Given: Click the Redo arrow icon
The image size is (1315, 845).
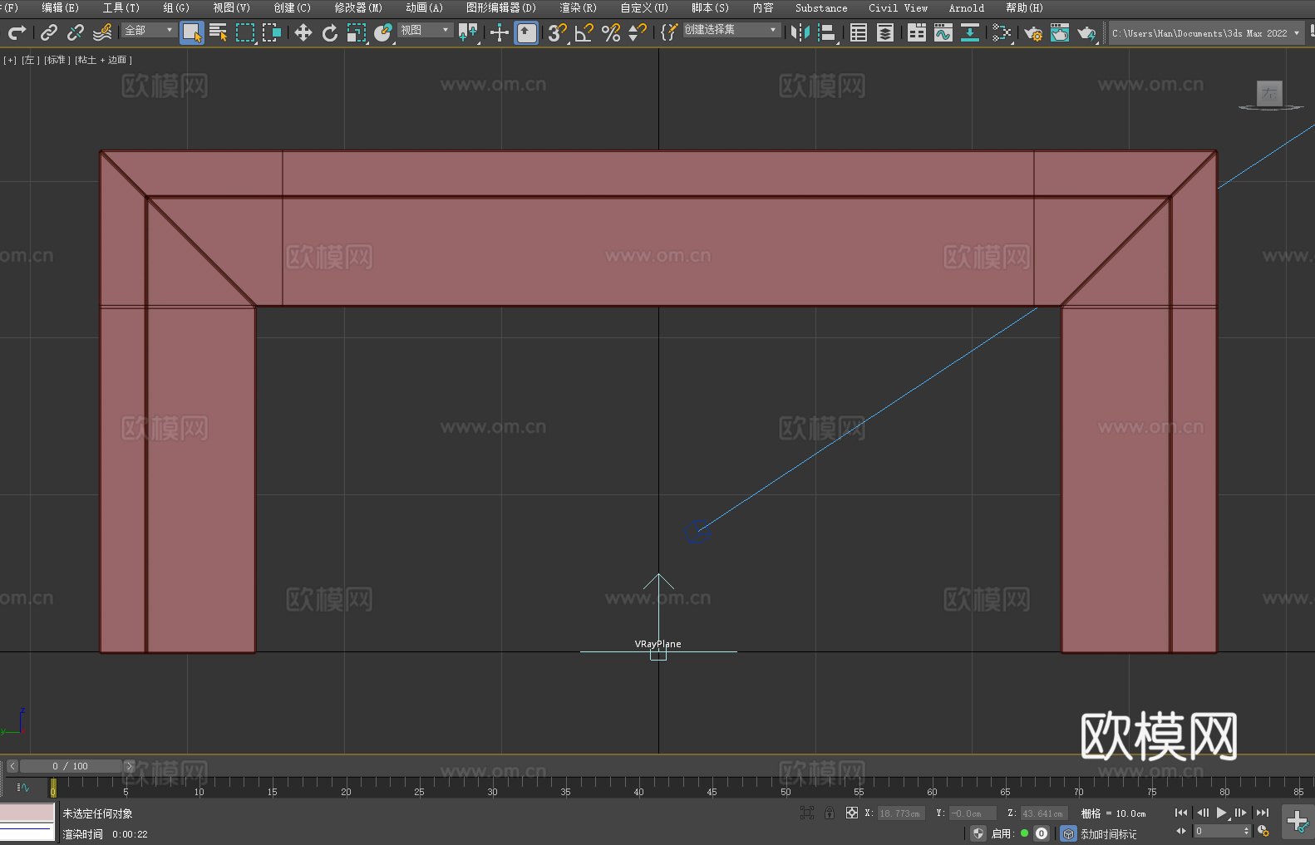Looking at the screenshot, I should click(x=17, y=32).
